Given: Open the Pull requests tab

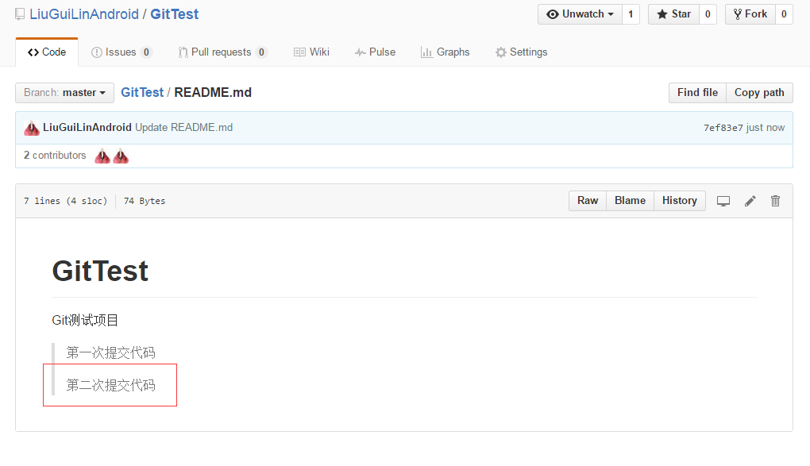Looking at the screenshot, I should [x=222, y=52].
